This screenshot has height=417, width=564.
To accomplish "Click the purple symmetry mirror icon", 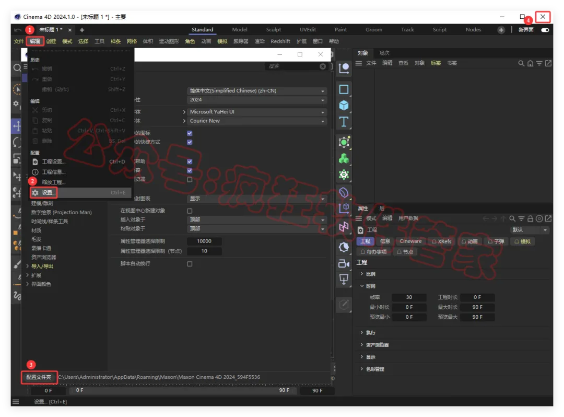I will [344, 227].
